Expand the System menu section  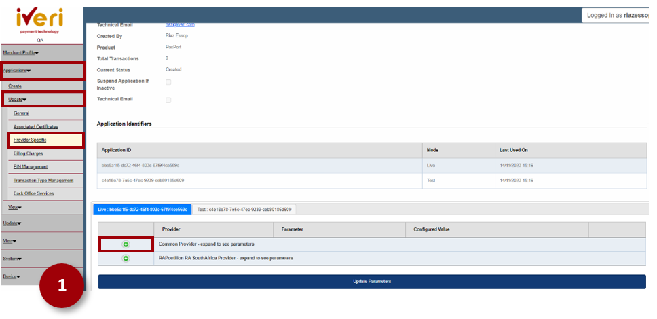(11, 259)
